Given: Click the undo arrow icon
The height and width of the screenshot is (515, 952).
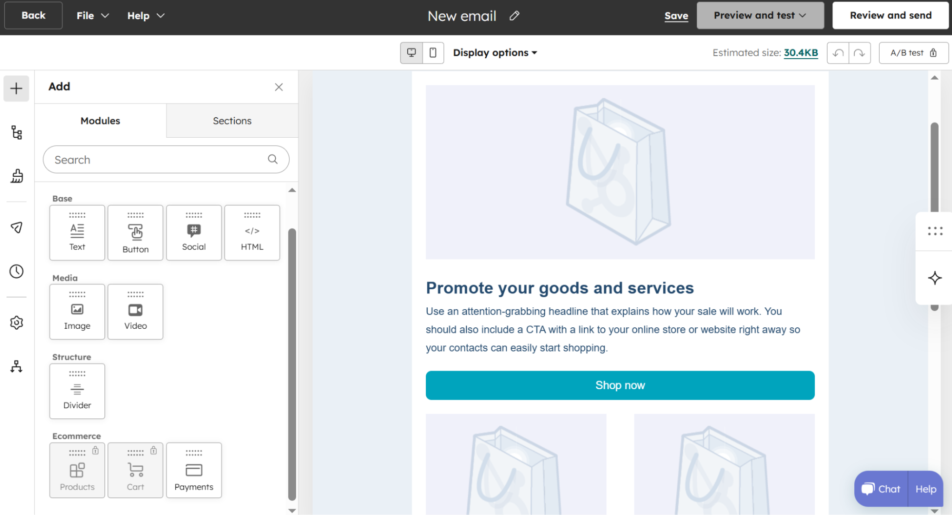Looking at the screenshot, I should 838,53.
